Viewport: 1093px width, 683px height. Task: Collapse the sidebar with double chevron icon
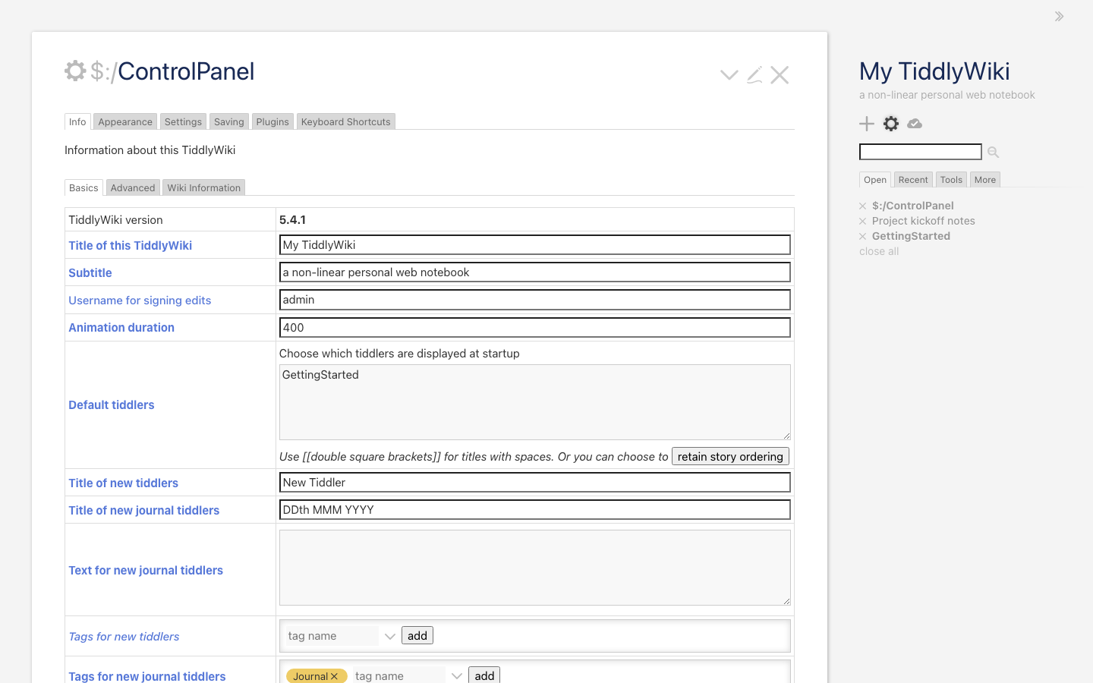tap(1059, 16)
